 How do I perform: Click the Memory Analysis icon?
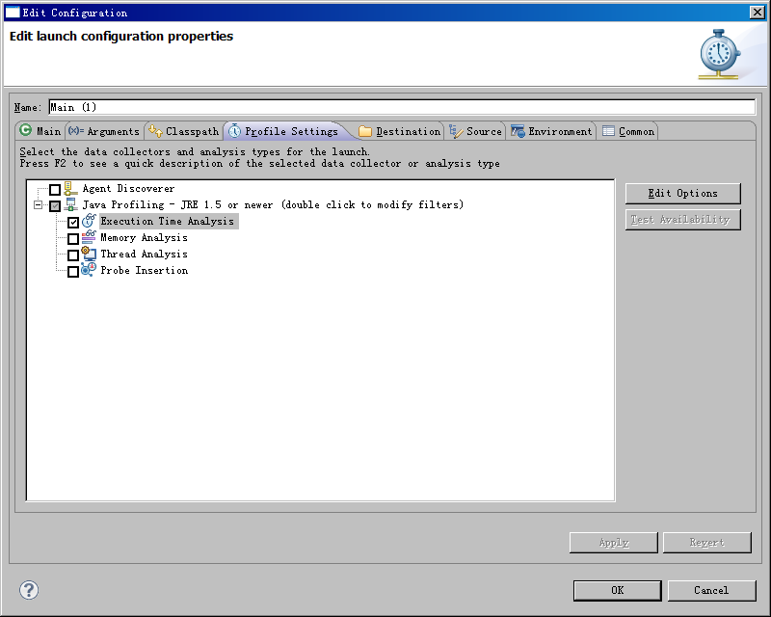tap(89, 237)
